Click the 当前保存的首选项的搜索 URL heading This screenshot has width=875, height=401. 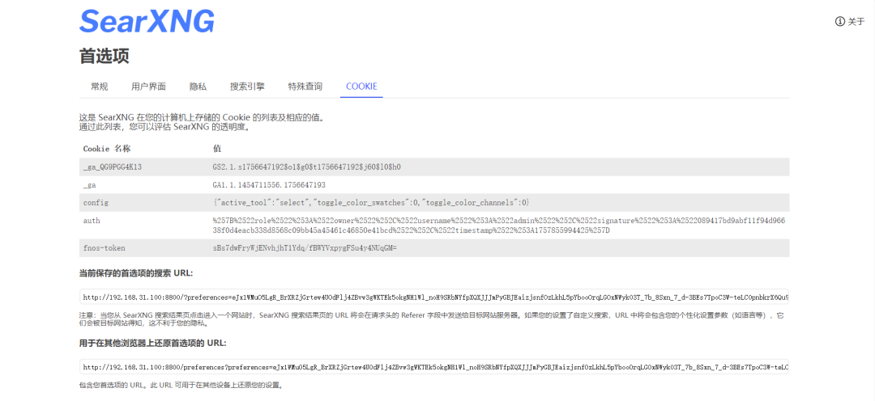[x=137, y=273]
